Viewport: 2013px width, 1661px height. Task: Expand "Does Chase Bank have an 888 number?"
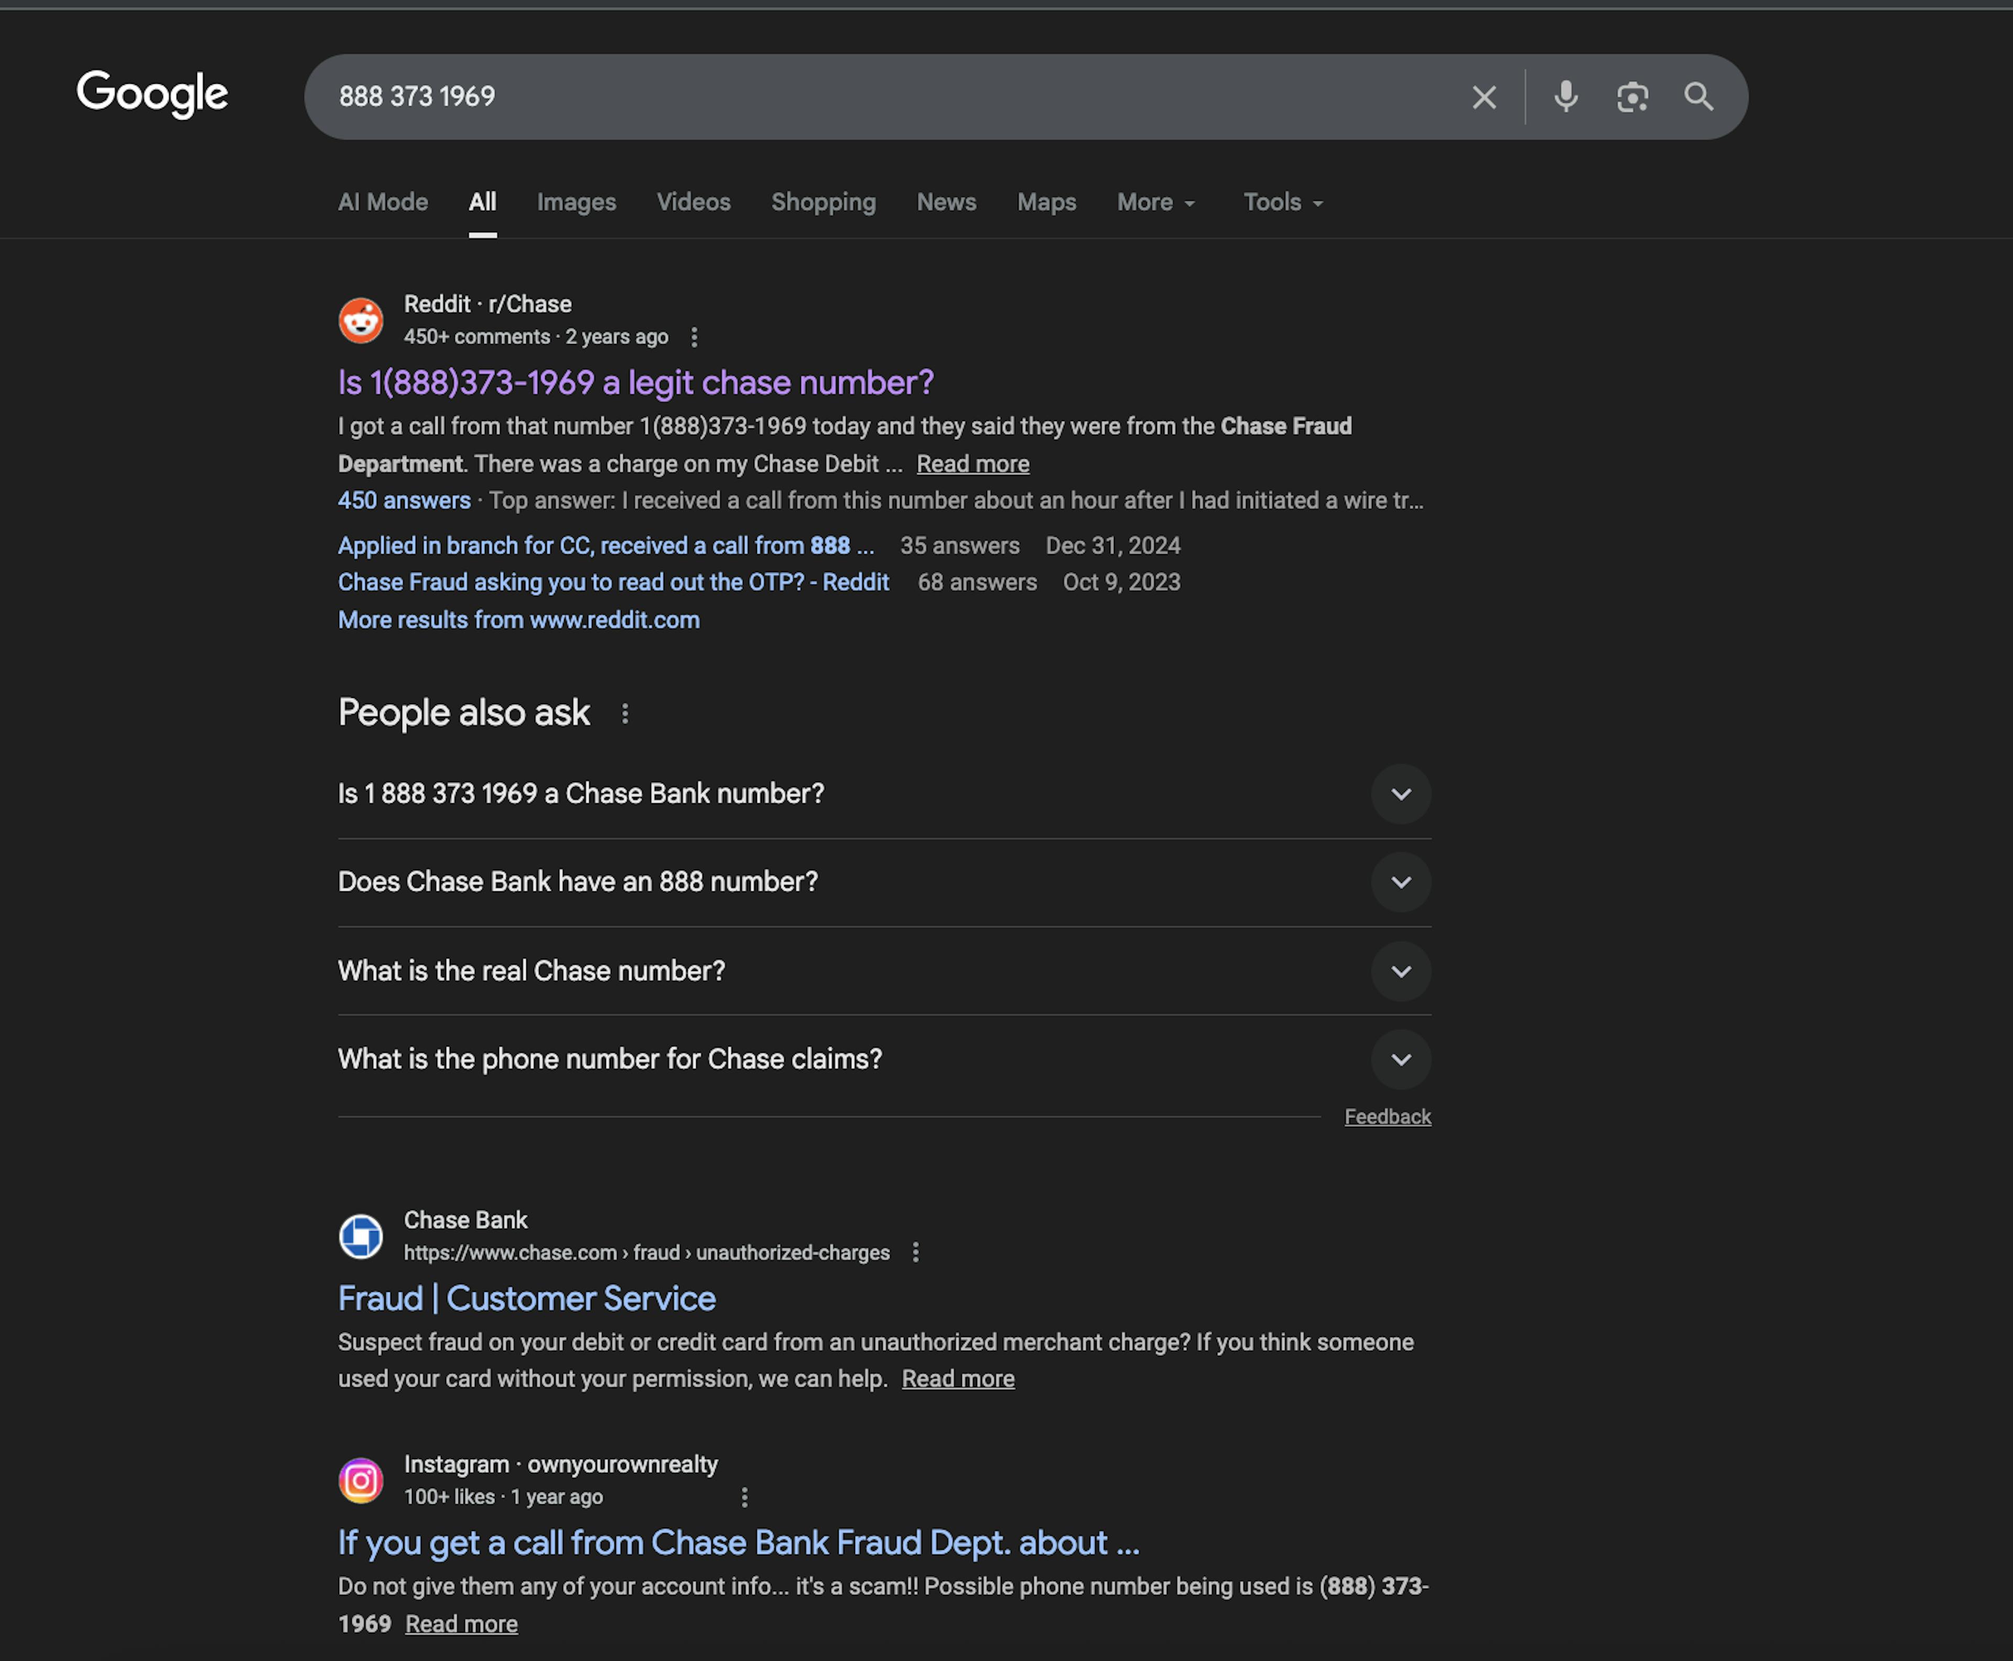pyautogui.click(x=1401, y=882)
